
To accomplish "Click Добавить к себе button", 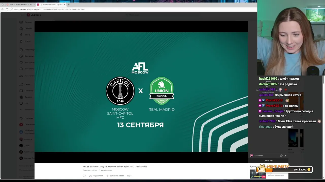I will tap(115, 176).
